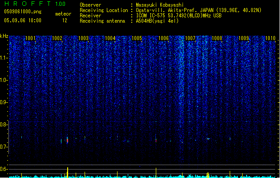
Task: Click the date 05.09.06 10:00
Action: pyautogui.click(x=23, y=20)
